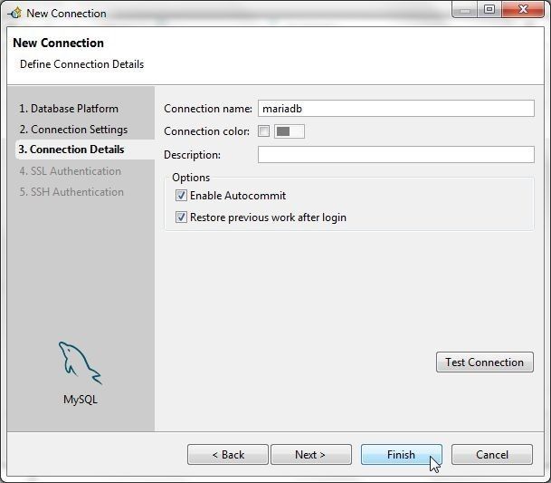Close the window with the X button

(523, 9)
